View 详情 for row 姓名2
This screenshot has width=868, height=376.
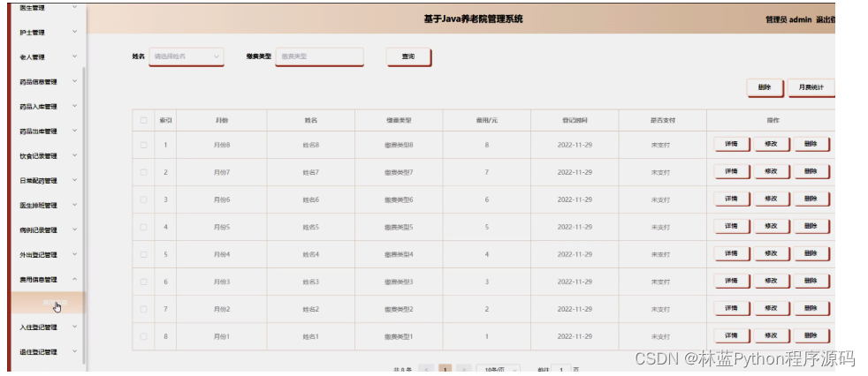tap(731, 309)
